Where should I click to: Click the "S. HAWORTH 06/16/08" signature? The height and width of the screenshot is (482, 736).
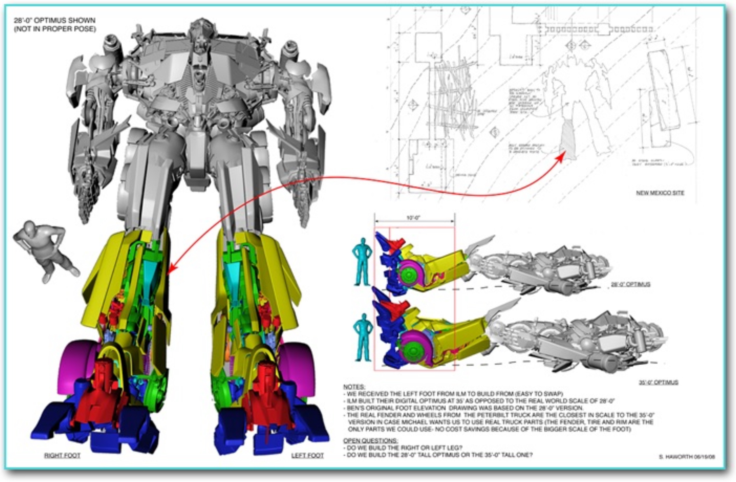[687, 457]
